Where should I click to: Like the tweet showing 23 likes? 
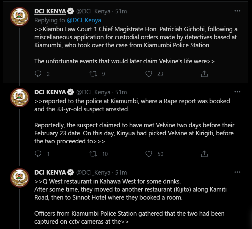(149, 74)
